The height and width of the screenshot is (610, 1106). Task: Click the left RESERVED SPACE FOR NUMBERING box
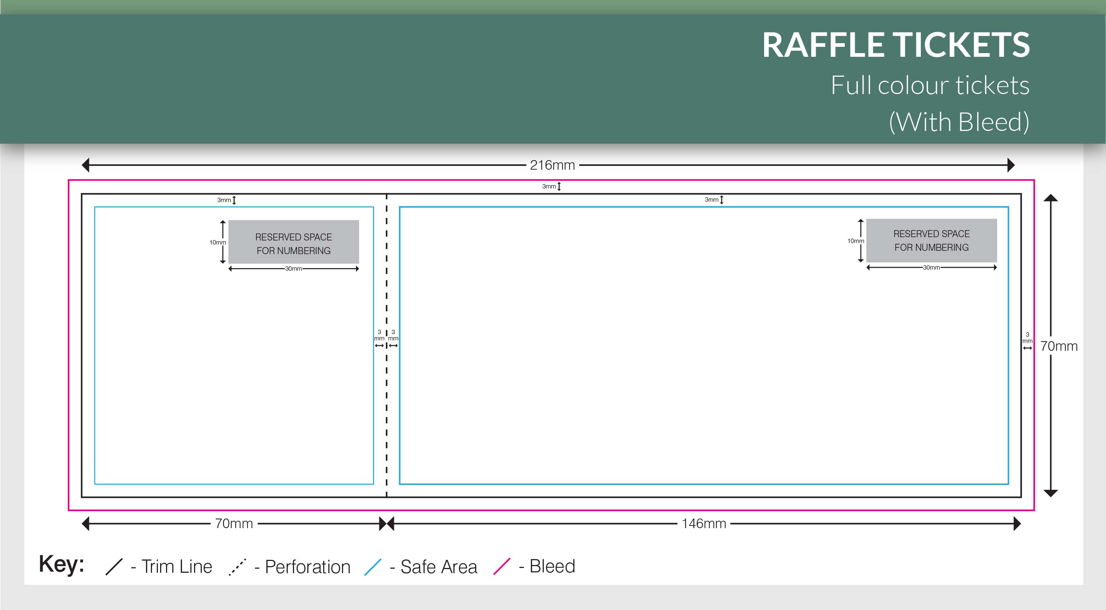[294, 242]
